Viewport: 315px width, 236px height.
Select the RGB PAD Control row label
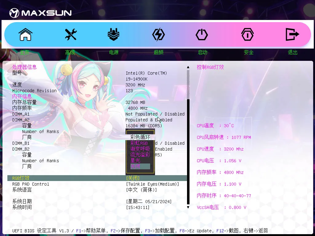pyautogui.click(x=30, y=184)
